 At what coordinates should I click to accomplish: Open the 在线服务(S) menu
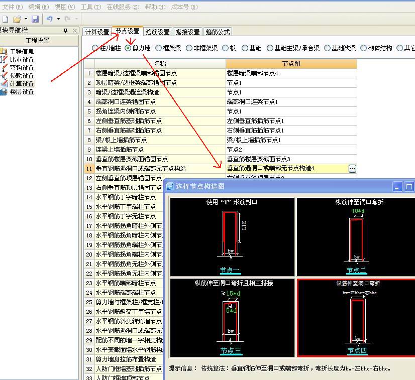pos(123,7)
